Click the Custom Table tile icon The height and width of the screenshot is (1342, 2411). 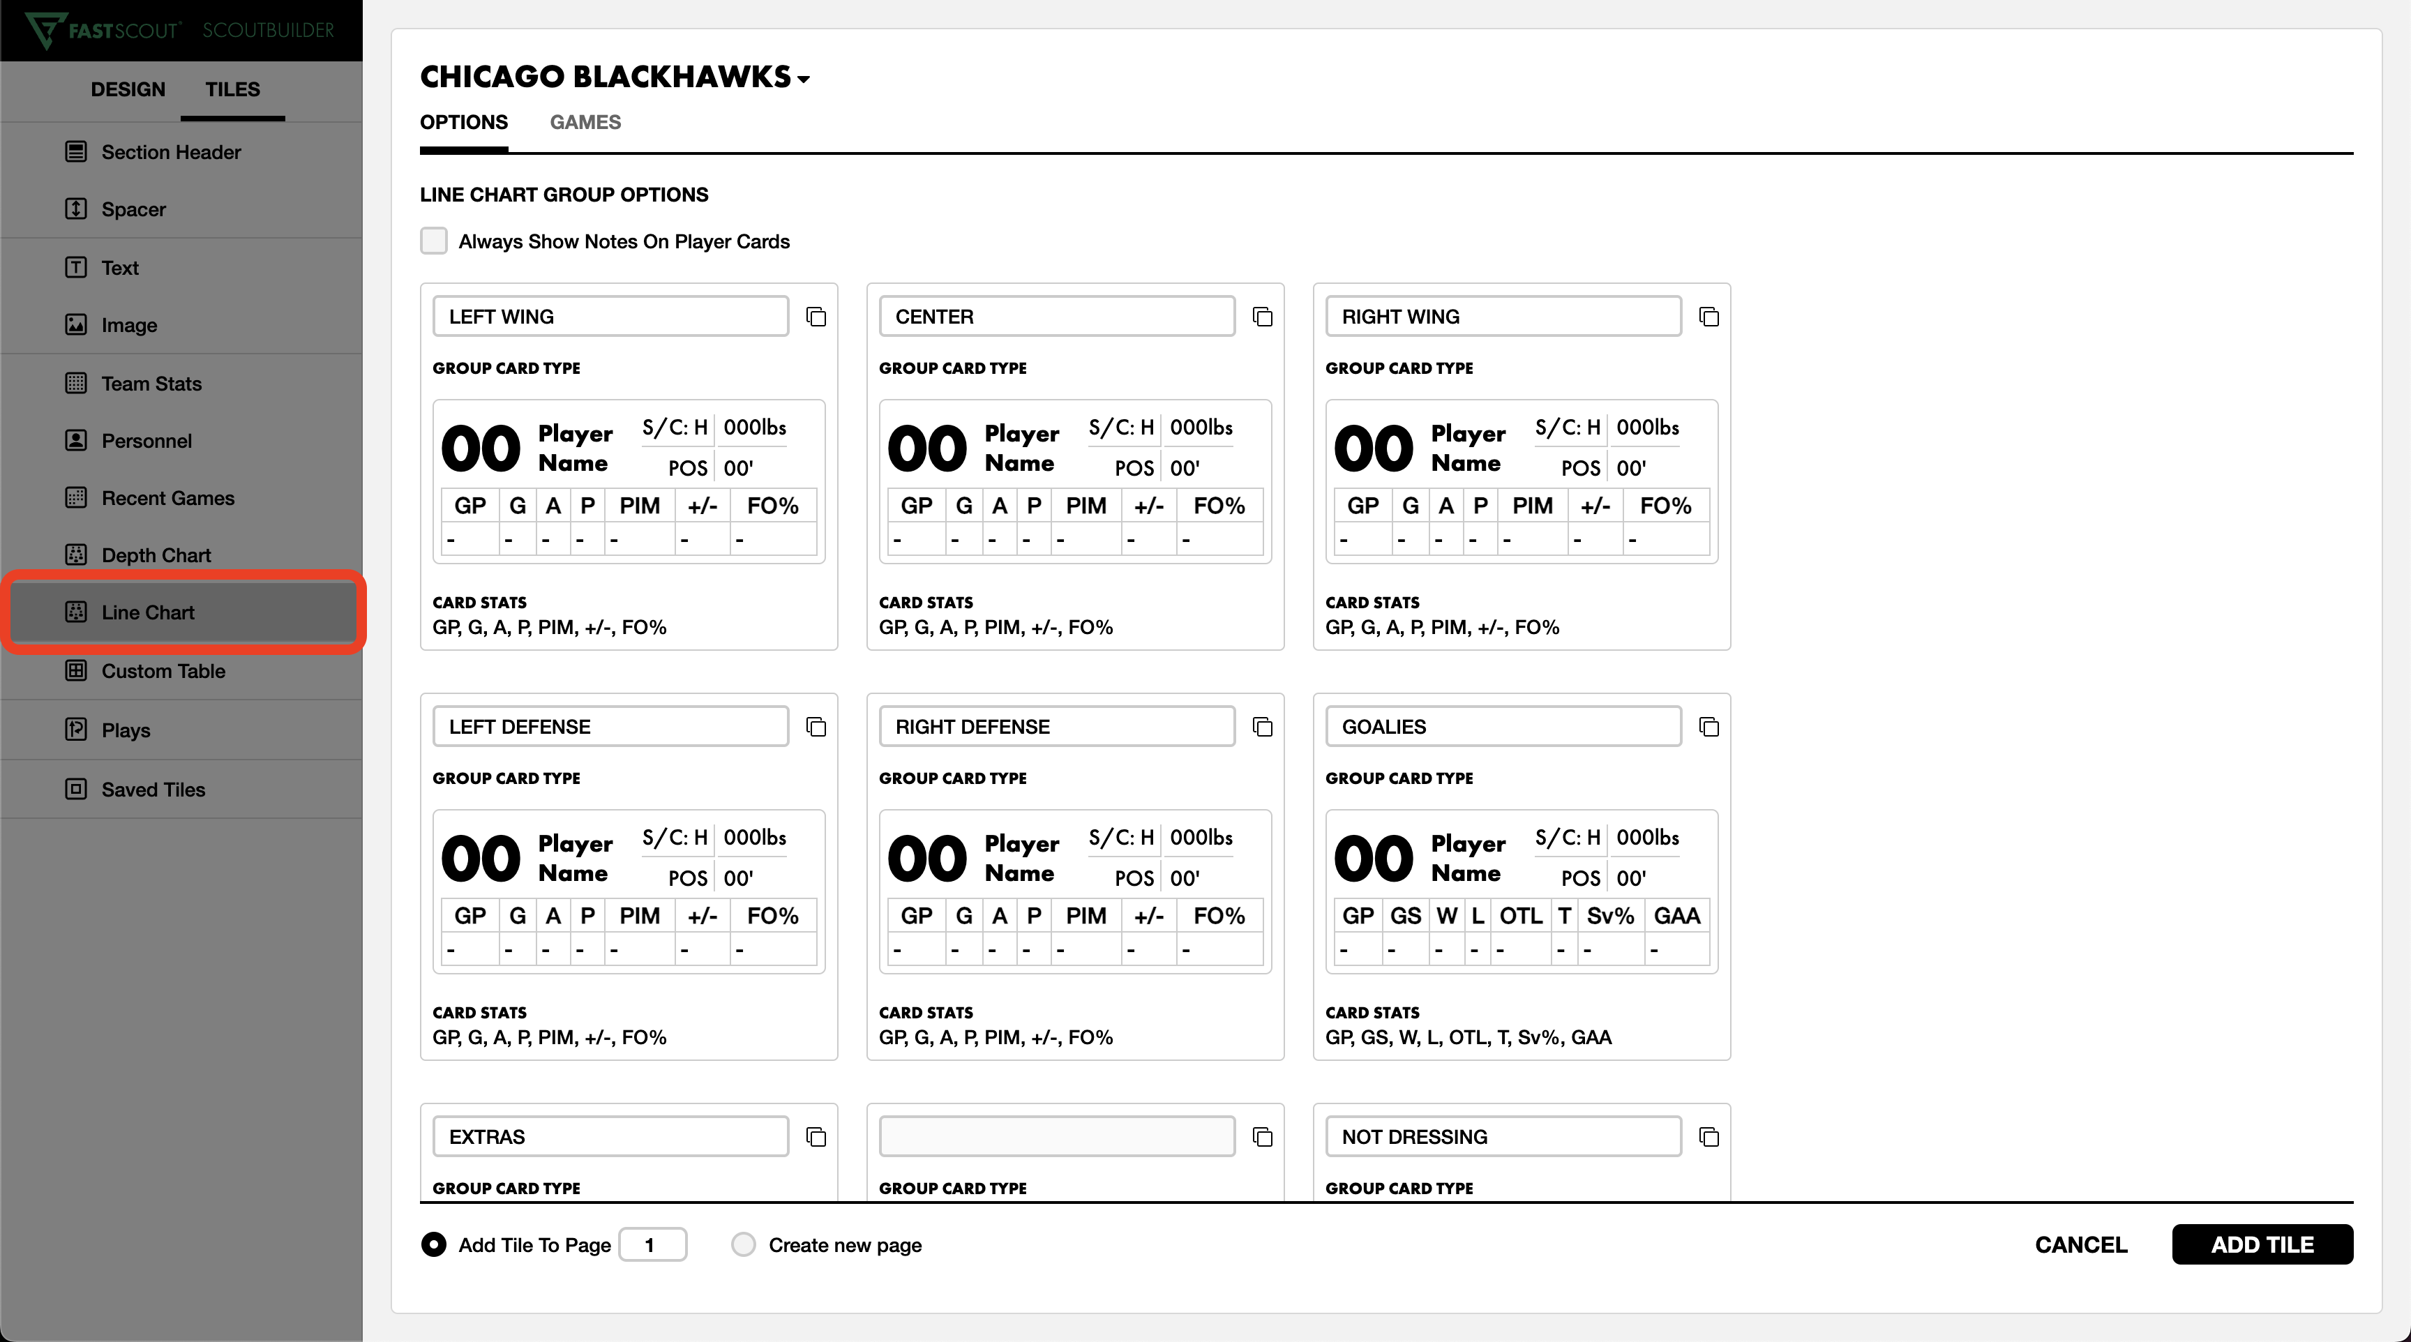76,671
